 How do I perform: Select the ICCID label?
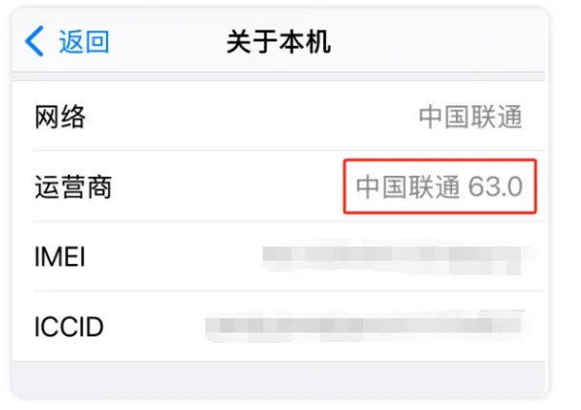(69, 327)
